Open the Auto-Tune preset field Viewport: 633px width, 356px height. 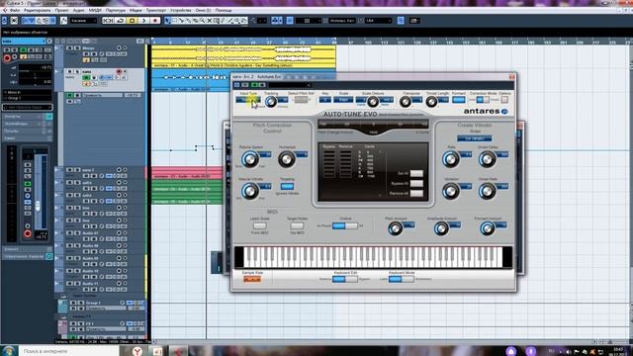(x=290, y=85)
